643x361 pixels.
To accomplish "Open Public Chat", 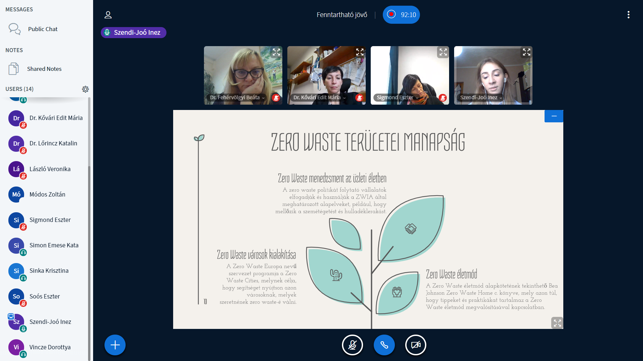I will point(43,29).
